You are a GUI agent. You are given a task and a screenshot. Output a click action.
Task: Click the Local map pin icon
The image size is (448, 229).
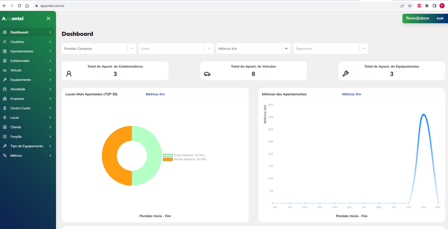pyautogui.click(x=5, y=118)
